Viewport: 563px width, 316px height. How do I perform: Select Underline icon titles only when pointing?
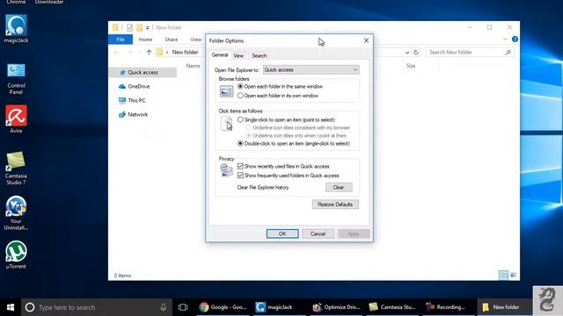[248, 135]
